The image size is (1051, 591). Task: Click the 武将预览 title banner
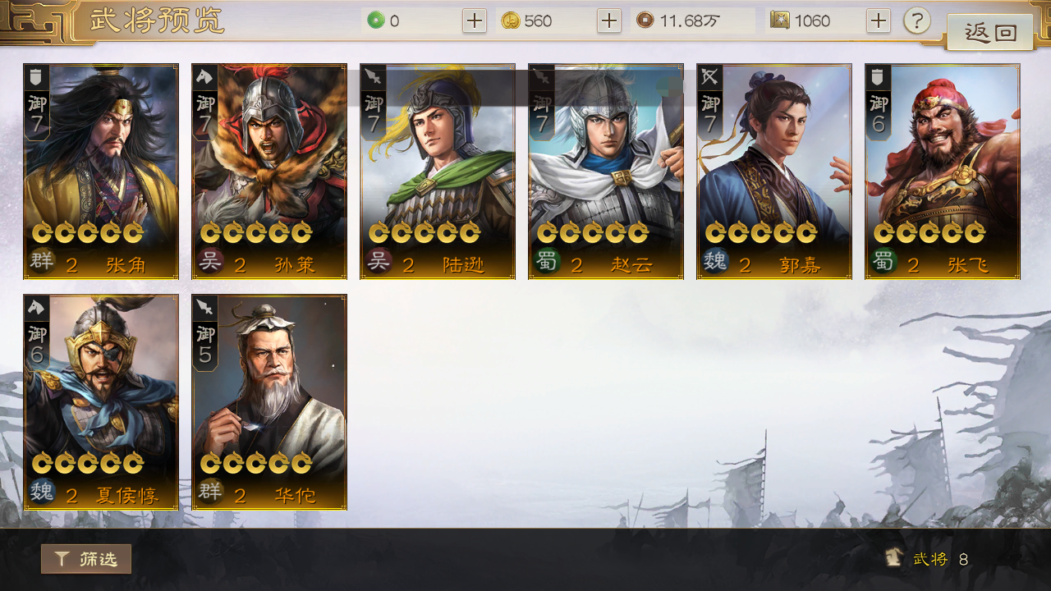(x=156, y=21)
